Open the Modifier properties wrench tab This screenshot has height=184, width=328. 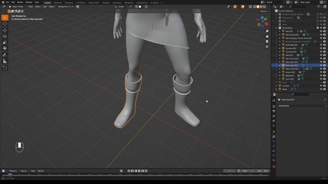[x=274, y=136]
